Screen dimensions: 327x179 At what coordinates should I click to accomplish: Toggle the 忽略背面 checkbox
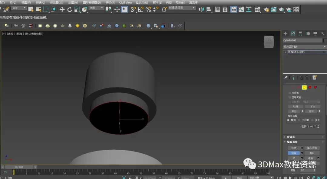click(x=290, y=97)
